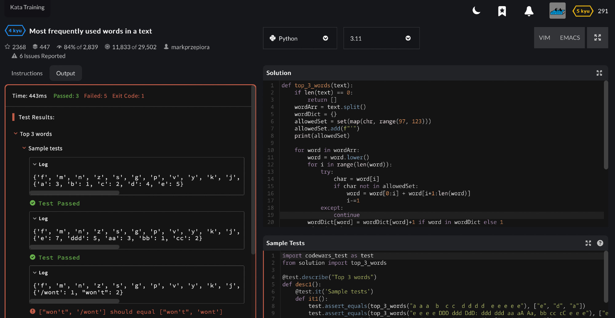This screenshot has width=615, height=318.
Task: Click the horizontal scrollbar in third Log
Action: coord(74,301)
